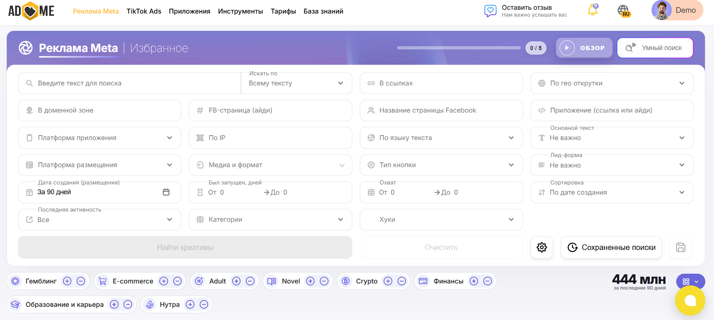This screenshot has height=320, width=714.
Task: Open the calendar icon in date field
Action: (166, 192)
